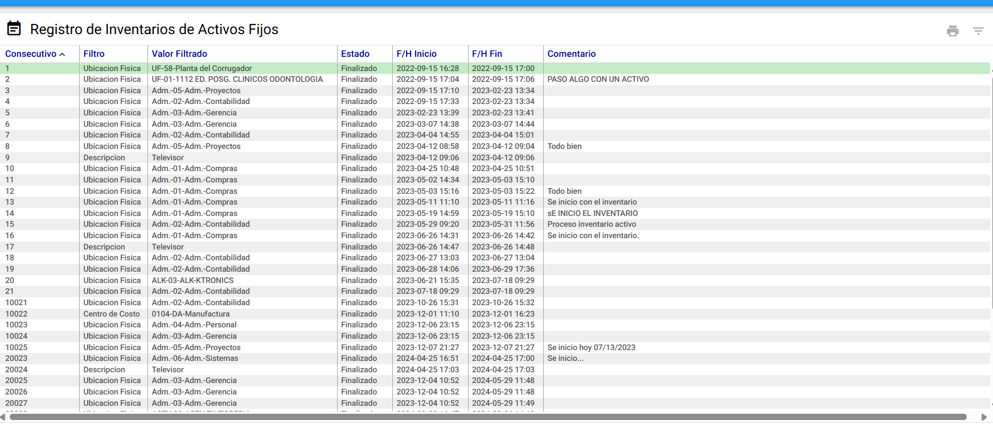The width and height of the screenshot is (993, 424).
Task: Click comment 'Se inicio con el inventario.' row 16
Action: (x=593, y=236)
